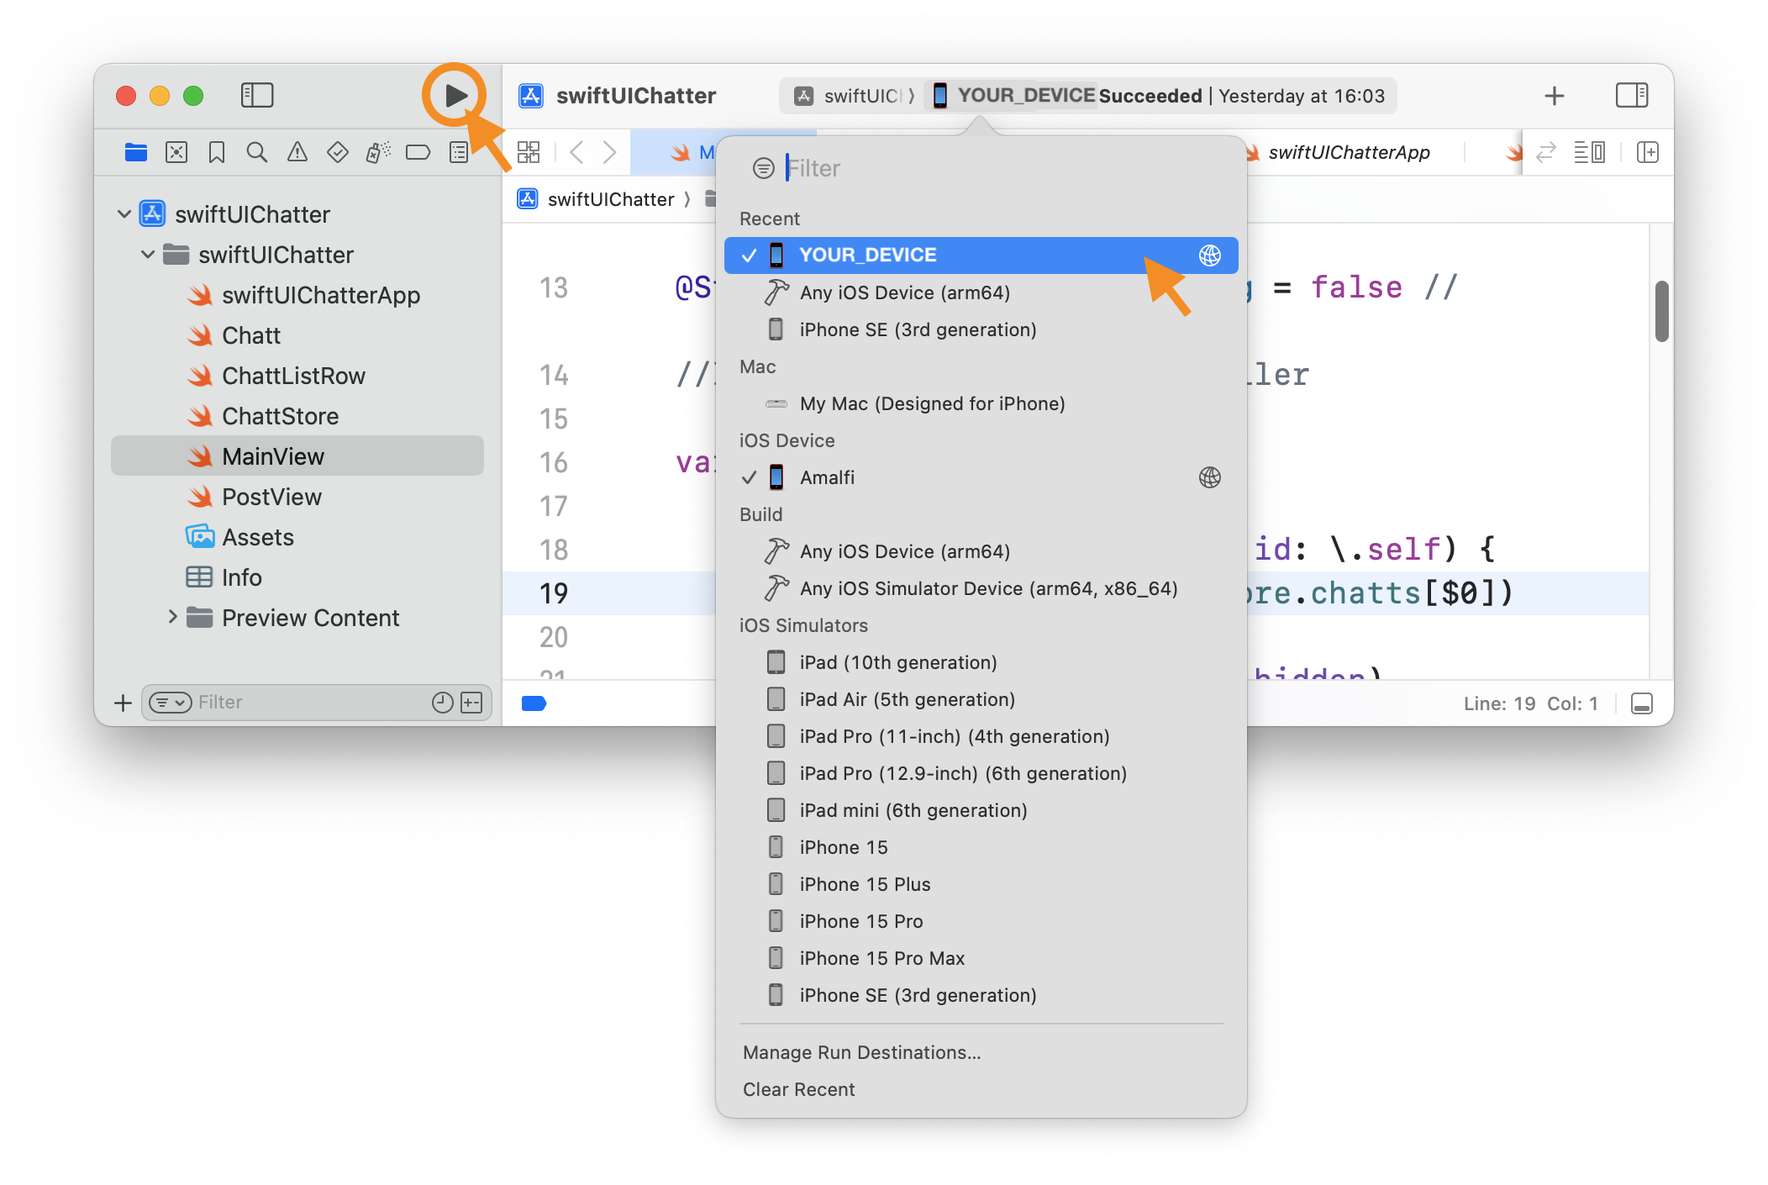
Task: Open the Issue navigator warning icon
Action: click(297, 152)
